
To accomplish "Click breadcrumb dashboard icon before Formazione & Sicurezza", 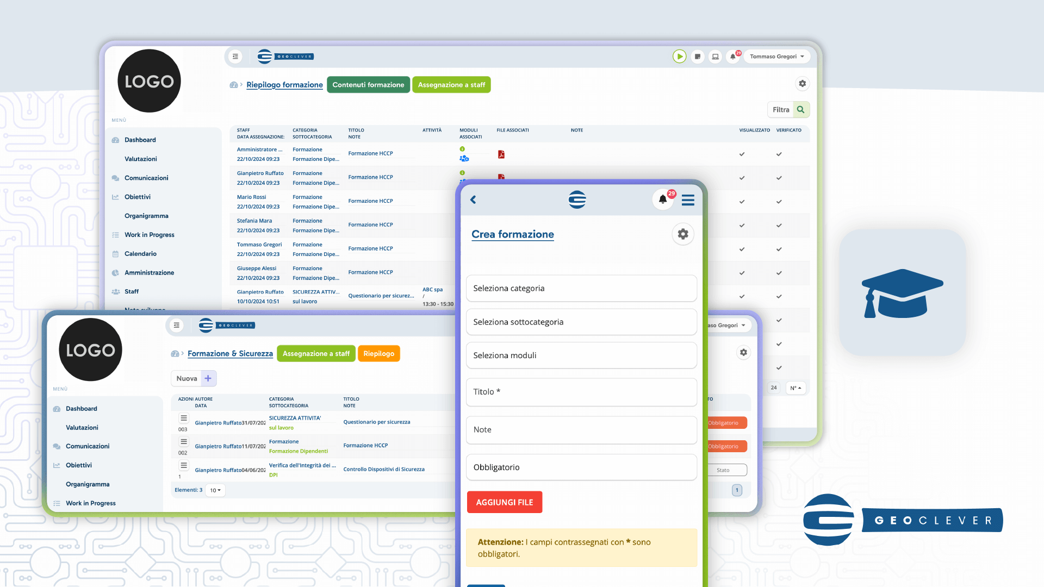I will (x=175, y=354).
